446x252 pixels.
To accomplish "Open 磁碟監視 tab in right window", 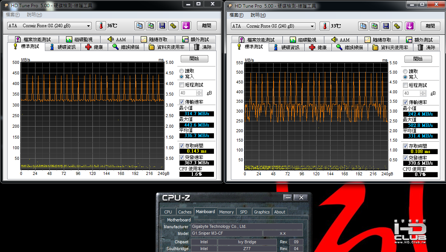I will (x=303, y=40).
